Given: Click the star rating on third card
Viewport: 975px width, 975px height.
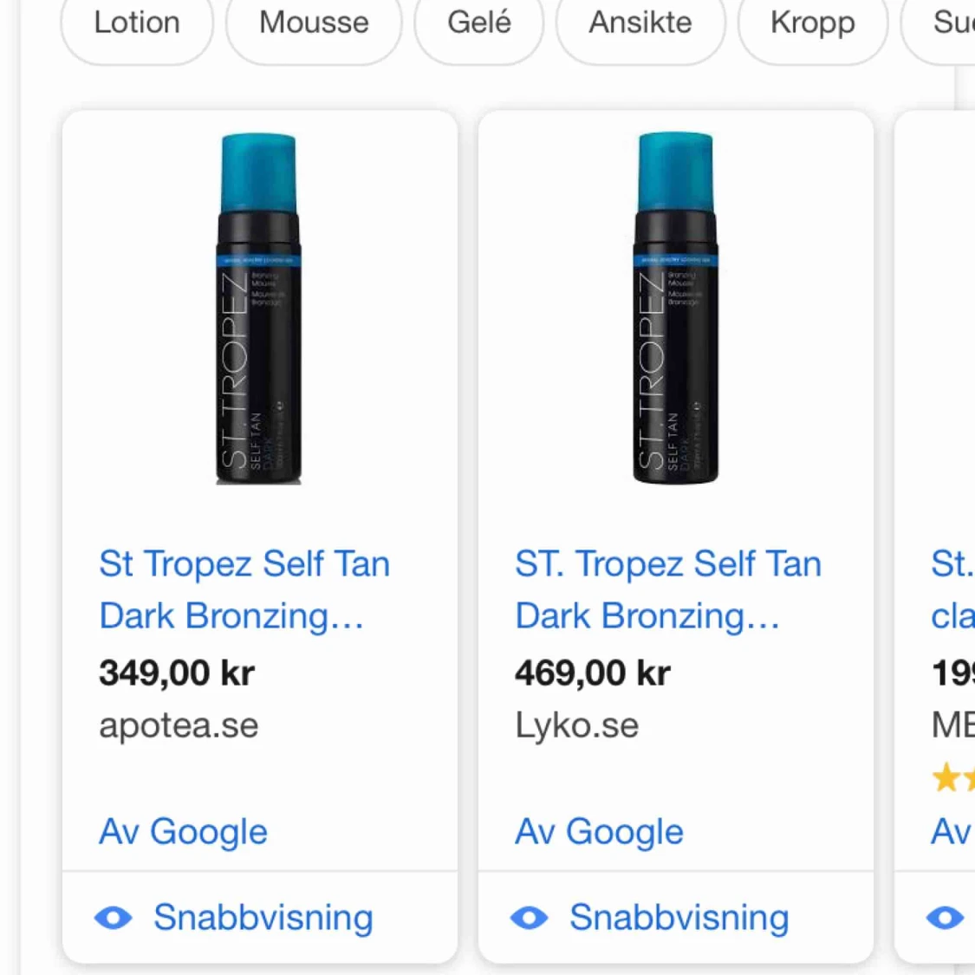Looking at the screenshot, I should 952,777.
